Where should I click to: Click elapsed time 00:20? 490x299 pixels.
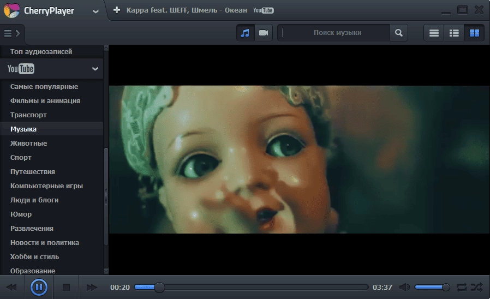click(120, 288)
